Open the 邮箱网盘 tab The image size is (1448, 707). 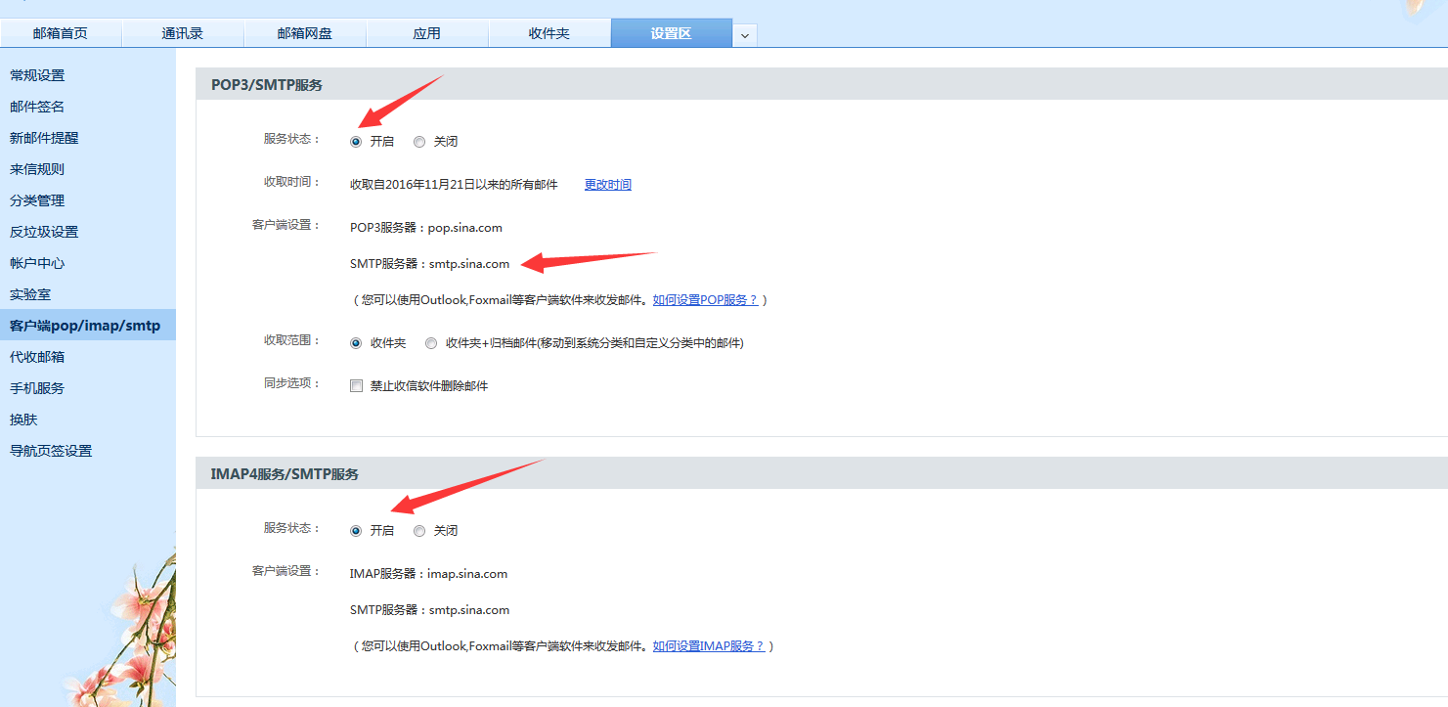click(305, 33)
